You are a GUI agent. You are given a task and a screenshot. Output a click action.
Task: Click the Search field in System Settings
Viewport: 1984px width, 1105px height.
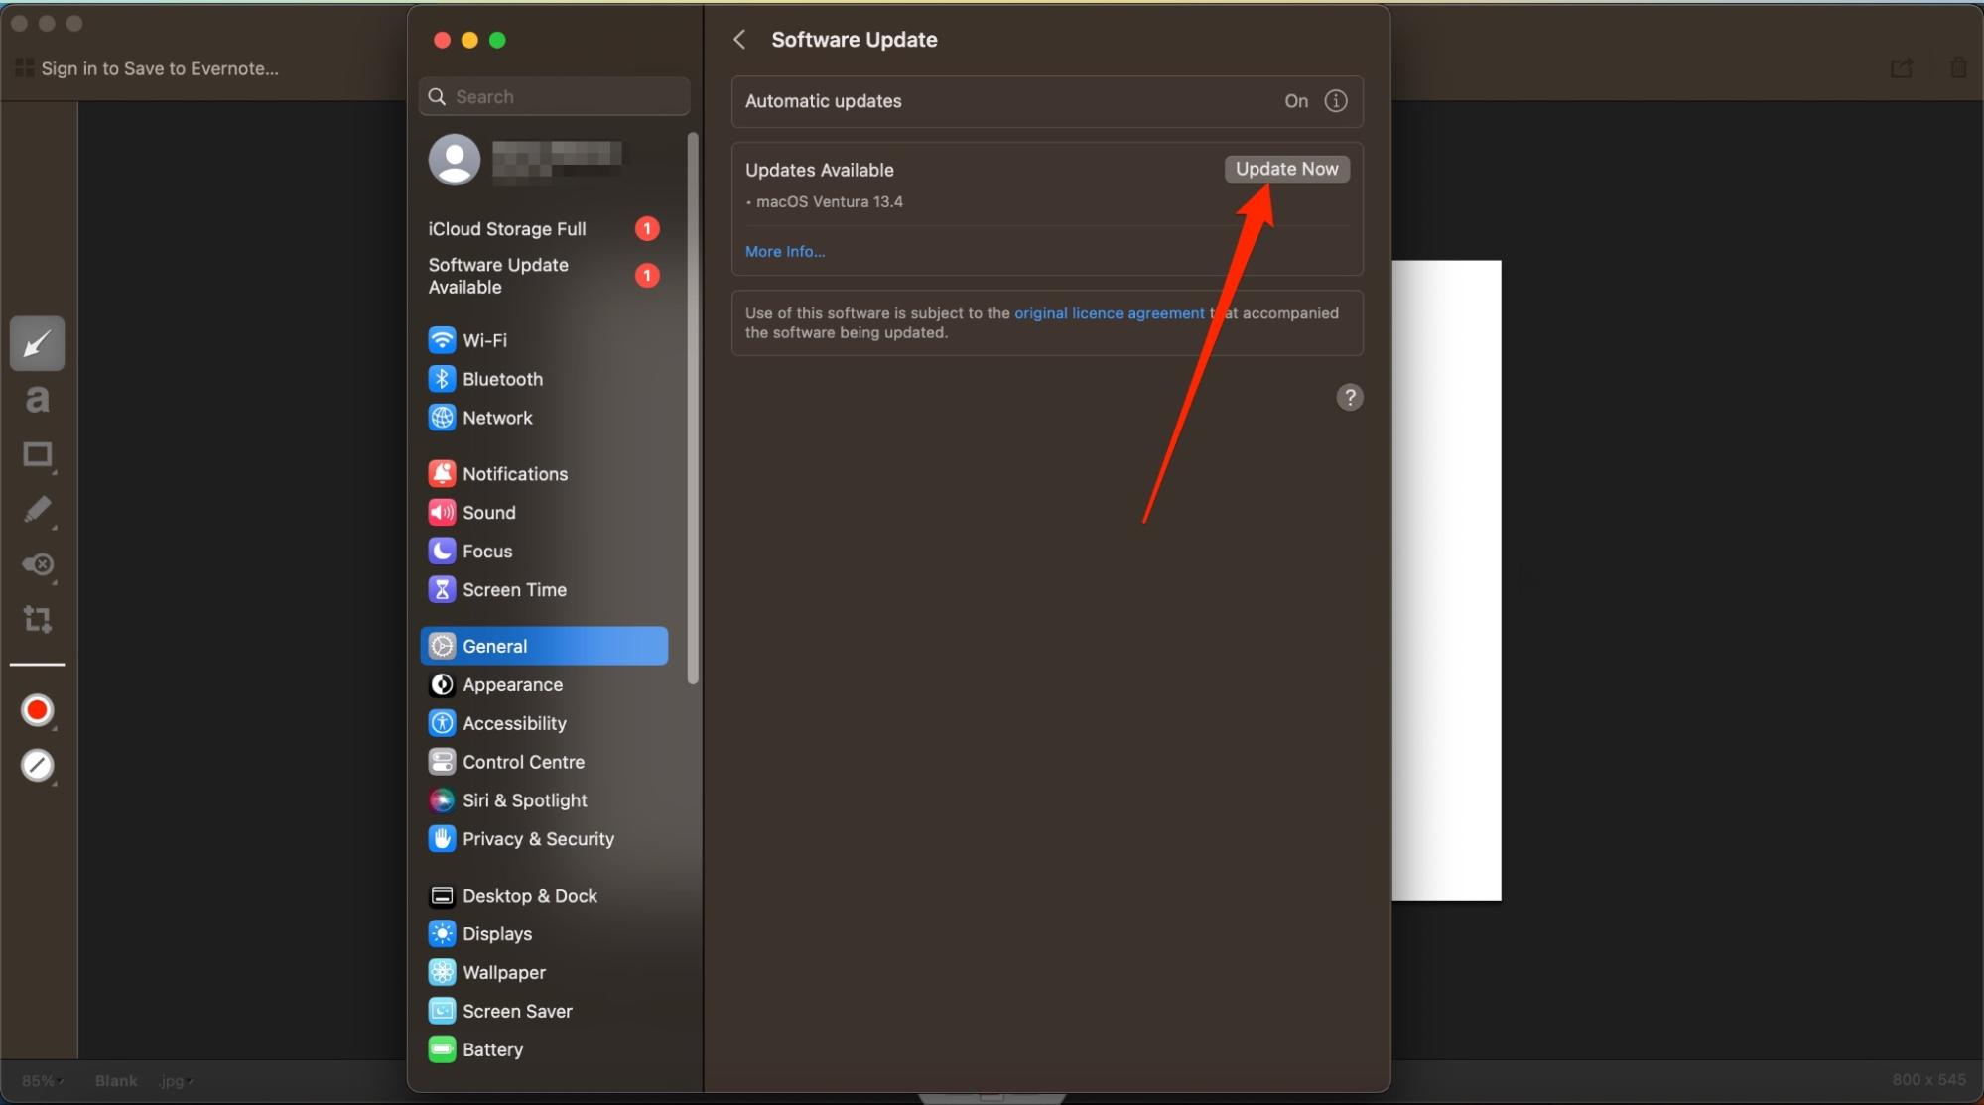click(x=554, y=96)
